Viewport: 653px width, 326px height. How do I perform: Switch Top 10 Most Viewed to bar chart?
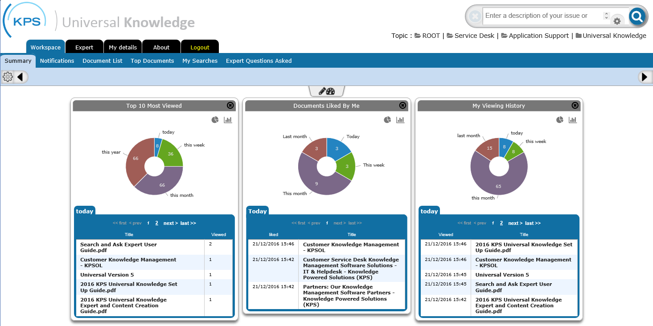tap(228, 120)
